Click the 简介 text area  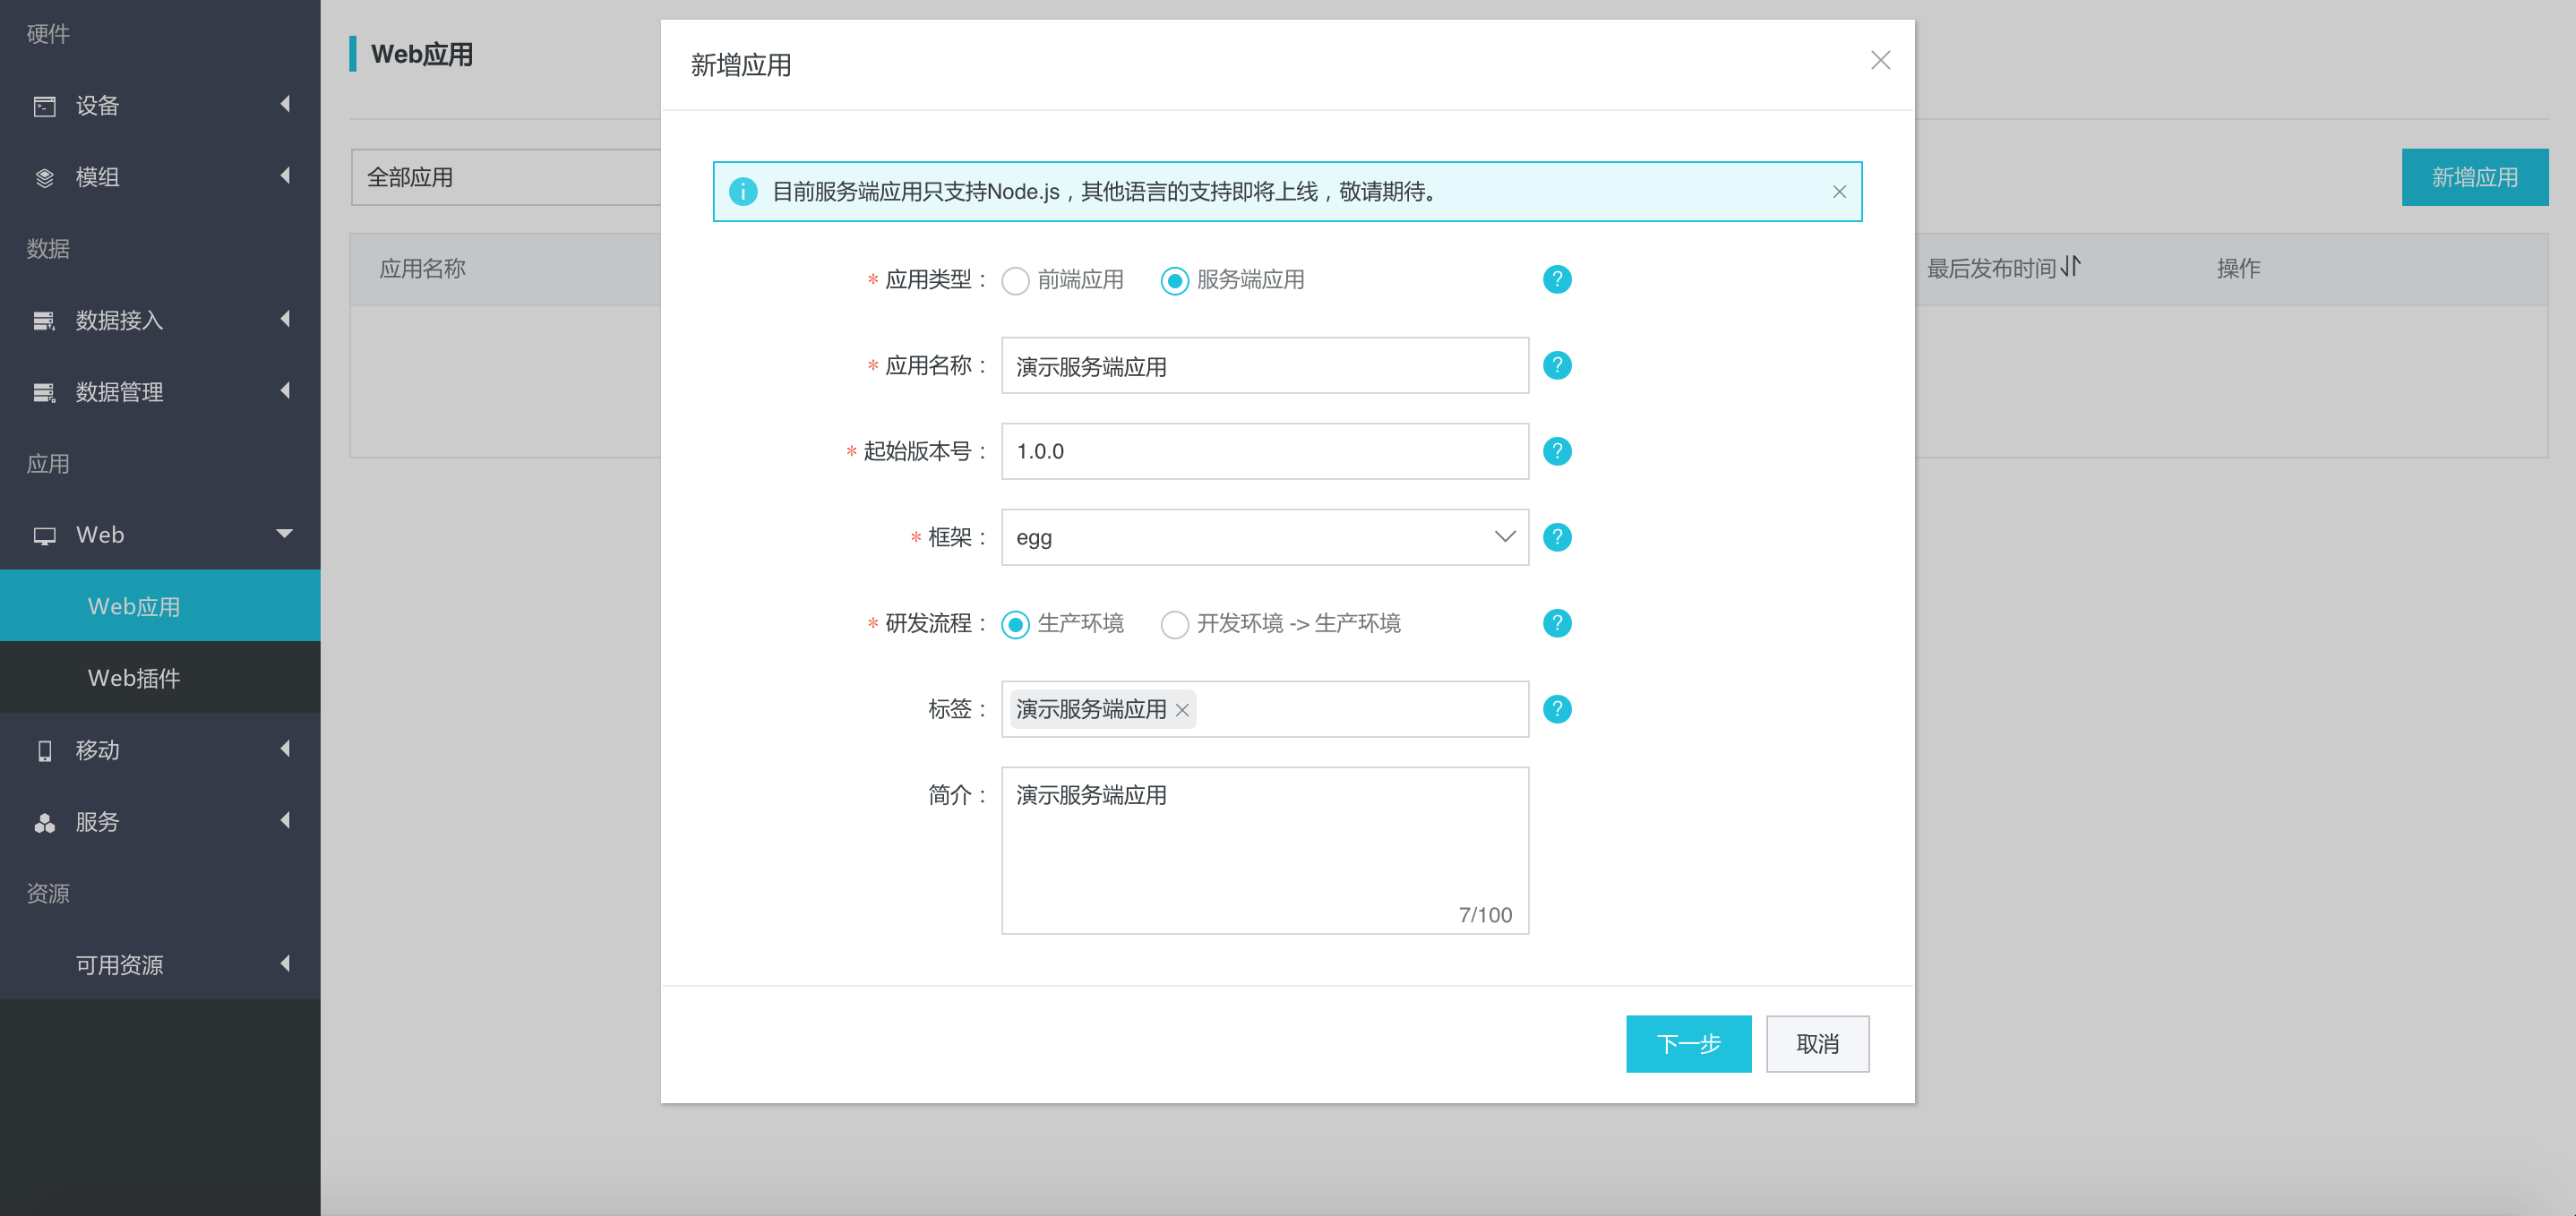[1264, 850]
